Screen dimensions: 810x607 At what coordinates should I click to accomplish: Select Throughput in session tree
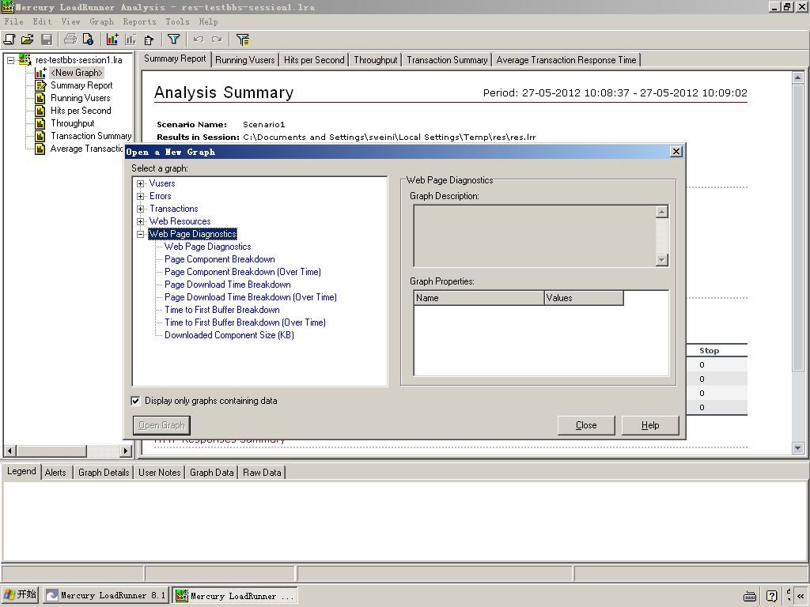[x=72, y=123]
